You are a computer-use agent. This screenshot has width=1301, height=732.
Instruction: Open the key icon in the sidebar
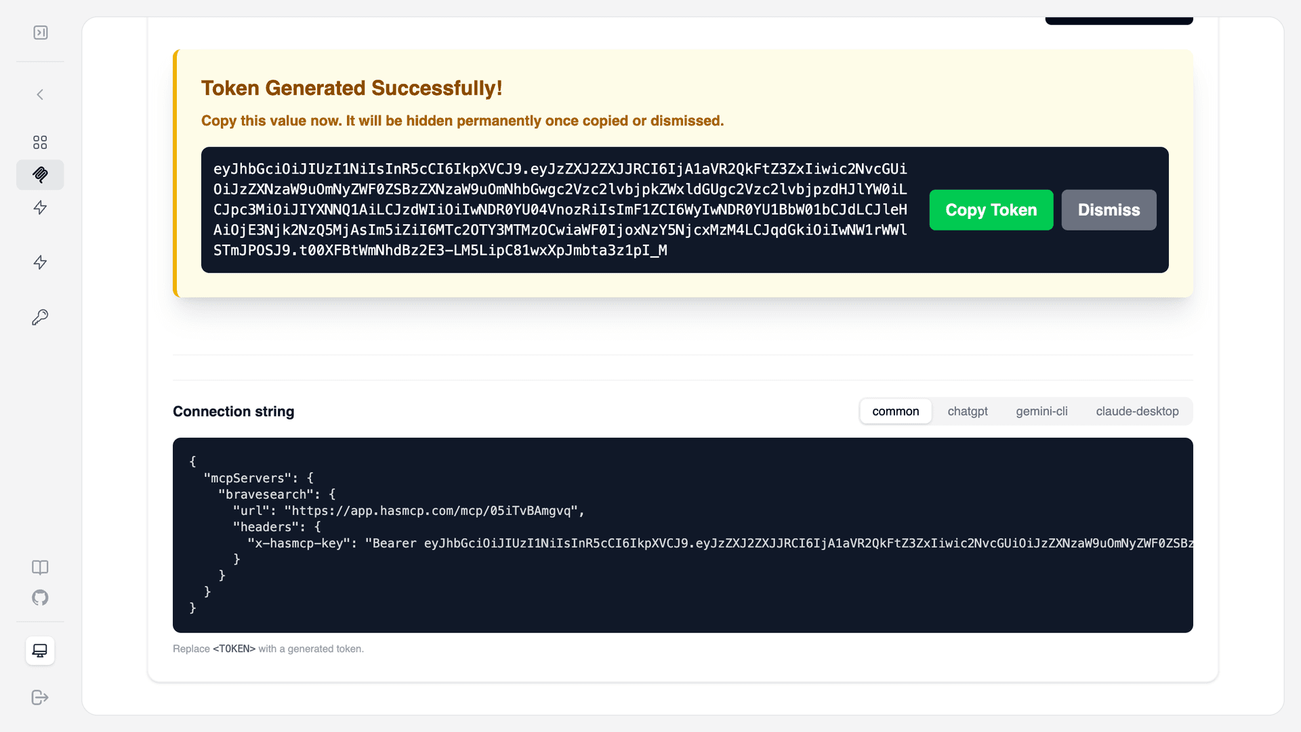click(x=40, y=317)
